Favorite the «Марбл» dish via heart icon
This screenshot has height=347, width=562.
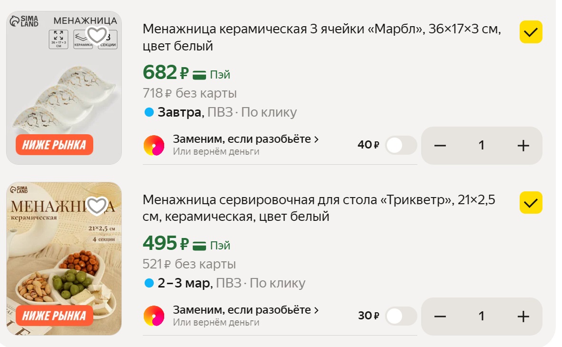coord(97,35)
